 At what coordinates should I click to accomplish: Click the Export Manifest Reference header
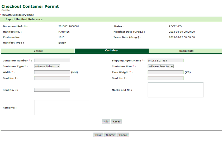click(x=24, y=19)
